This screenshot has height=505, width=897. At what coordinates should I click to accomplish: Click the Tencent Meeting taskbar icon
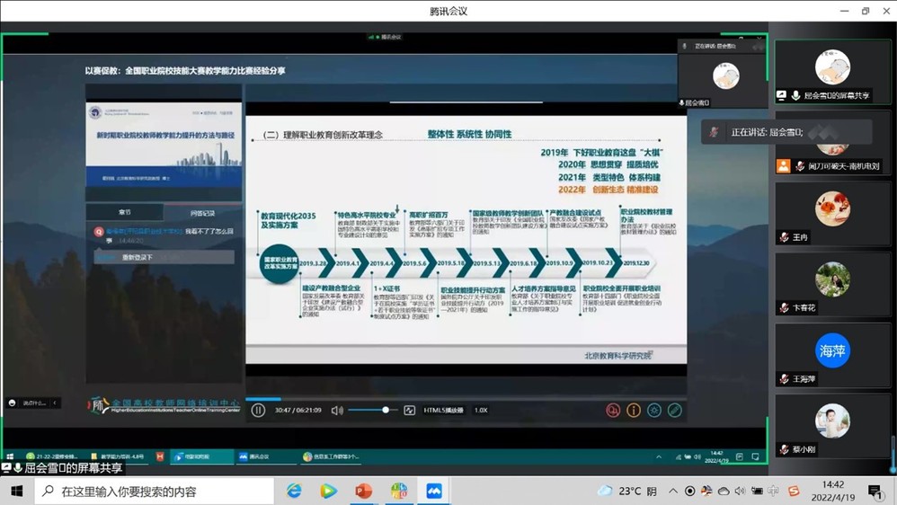pos(434,491)
